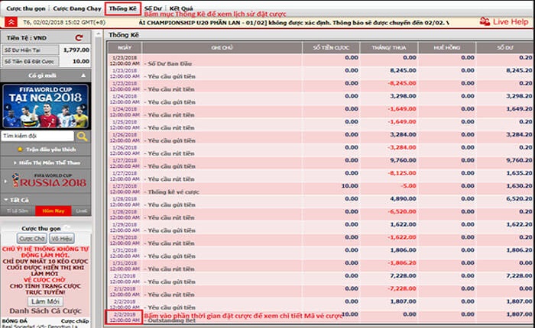The height and width of the screenshot is (328, 535).
Task: Open the Kết Quả tab
Action: [x=181, y=8]
